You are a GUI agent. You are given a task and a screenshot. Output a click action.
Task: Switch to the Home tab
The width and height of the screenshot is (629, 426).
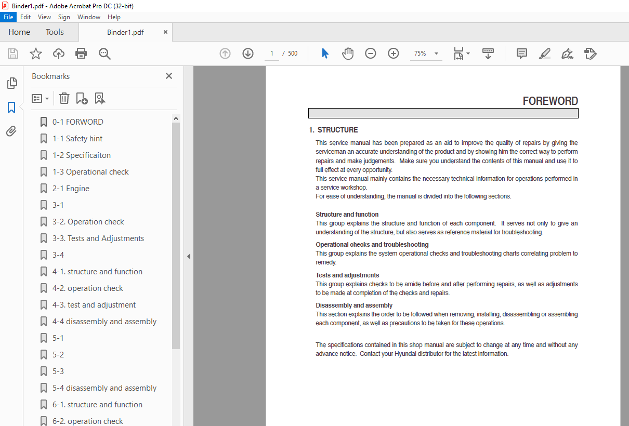click(19, 32)
